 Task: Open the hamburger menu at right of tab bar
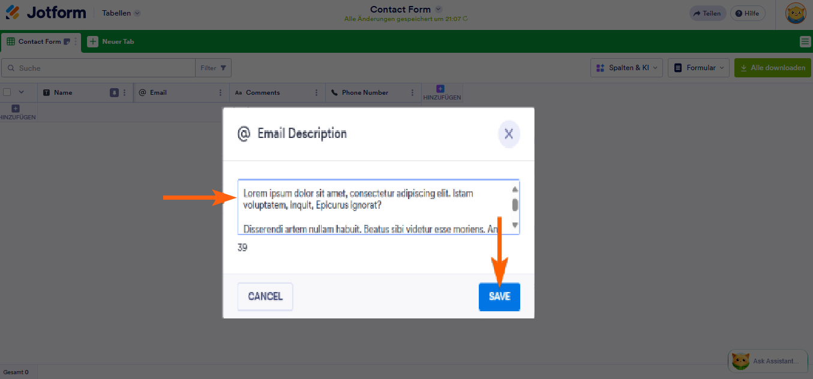point(805,41)
